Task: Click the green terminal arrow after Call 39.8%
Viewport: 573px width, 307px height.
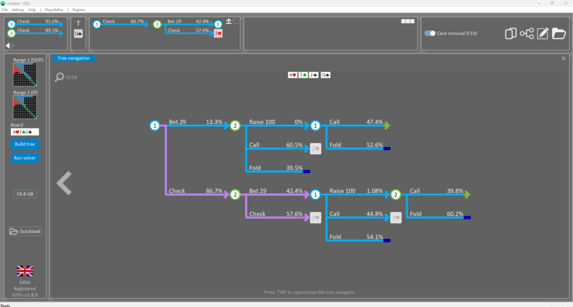Action: click(467, 195)
